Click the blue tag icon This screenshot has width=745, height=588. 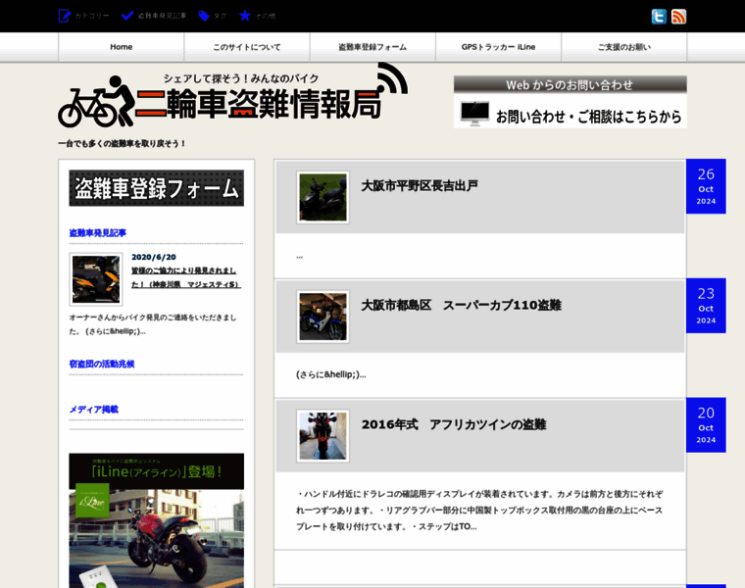click(x=204, y=16)
